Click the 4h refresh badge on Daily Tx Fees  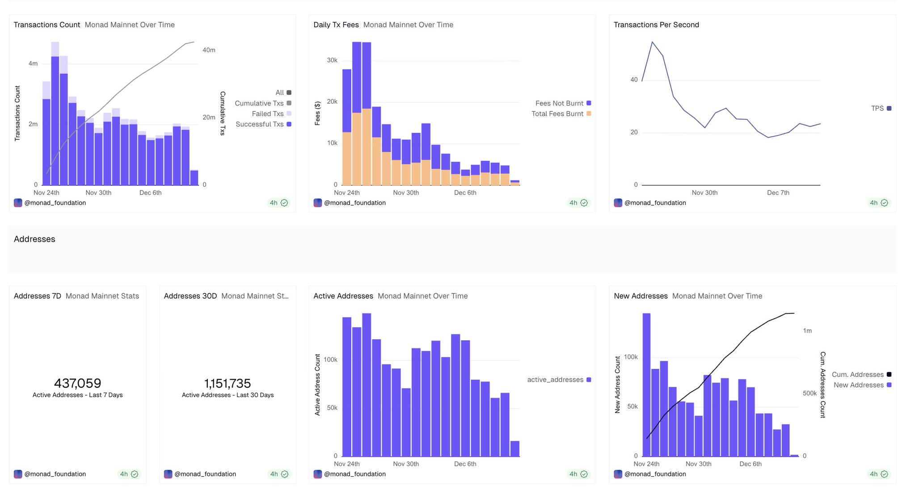pyautogui.click(x=578, y=203)
